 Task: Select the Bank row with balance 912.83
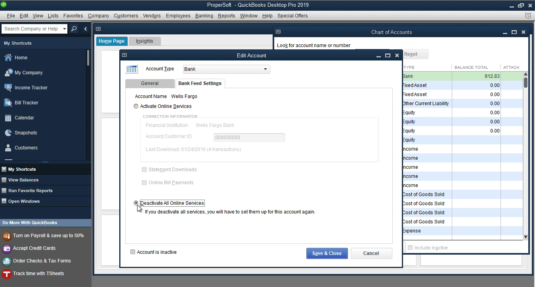click(462, 76)
